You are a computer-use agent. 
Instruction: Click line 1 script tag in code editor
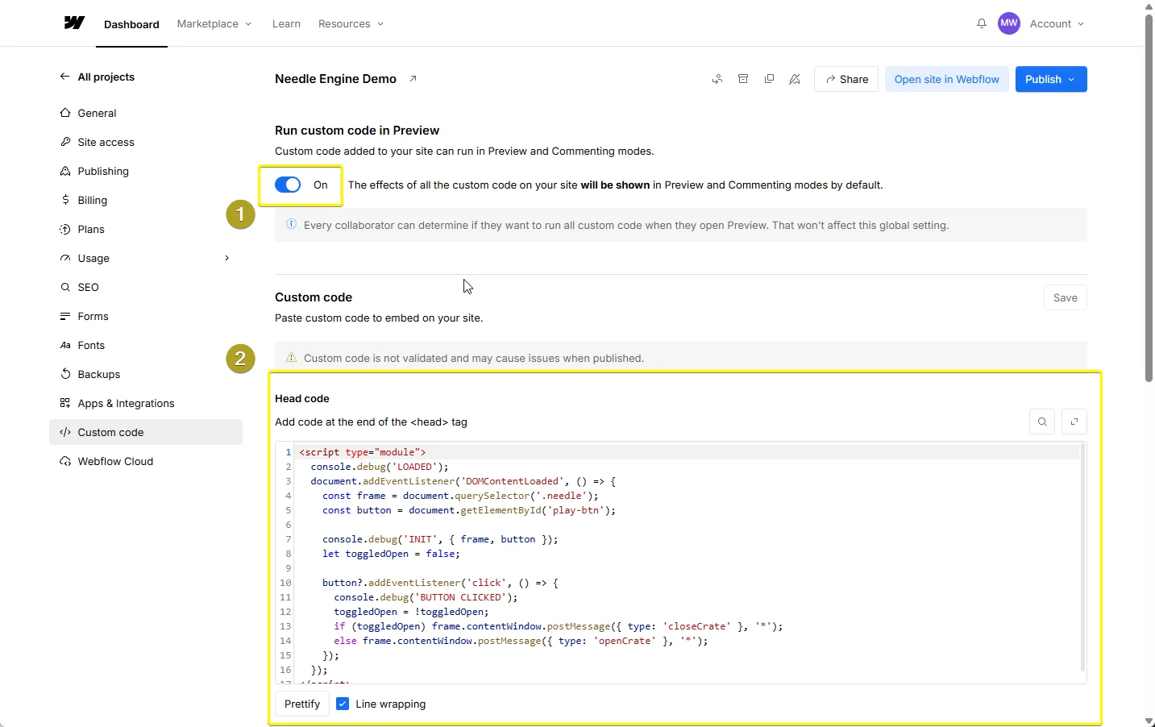coord(363,452)
